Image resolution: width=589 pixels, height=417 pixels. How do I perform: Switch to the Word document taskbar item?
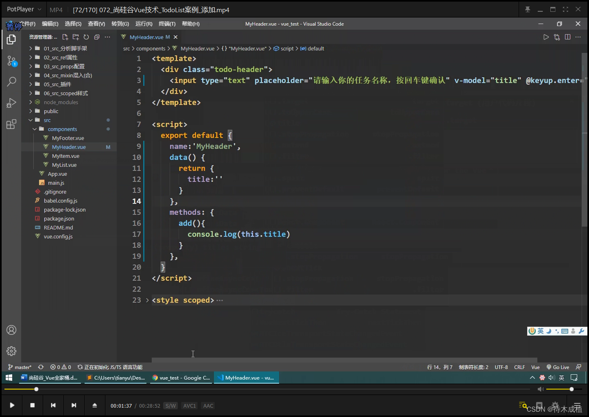[x=50, y=378]
